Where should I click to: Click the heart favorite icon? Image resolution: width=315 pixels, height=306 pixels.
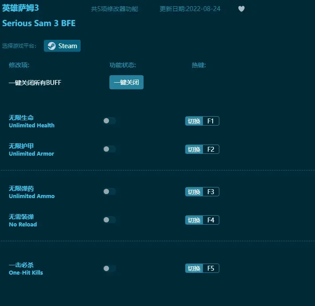click(x=241, y=9)
